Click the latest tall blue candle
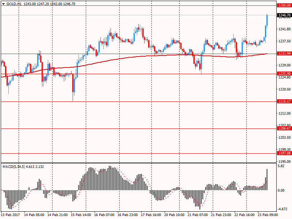 267,20
